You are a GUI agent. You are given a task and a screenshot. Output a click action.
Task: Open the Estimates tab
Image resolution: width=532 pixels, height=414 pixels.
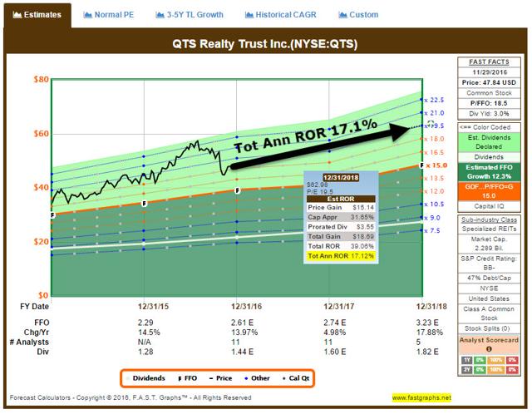[x=37, y=15]
